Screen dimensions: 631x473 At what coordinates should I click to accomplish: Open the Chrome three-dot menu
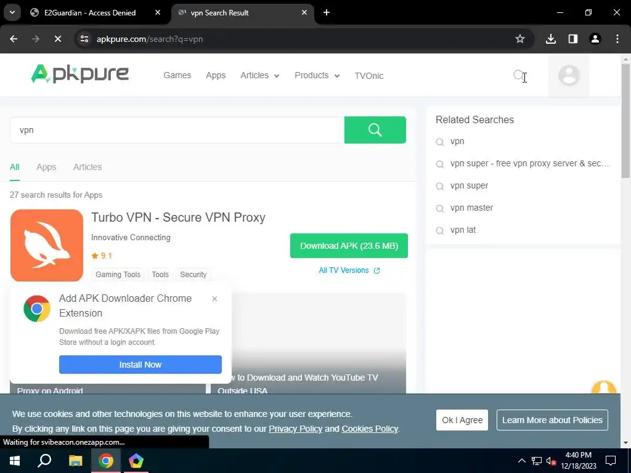(x=617, y=39)
